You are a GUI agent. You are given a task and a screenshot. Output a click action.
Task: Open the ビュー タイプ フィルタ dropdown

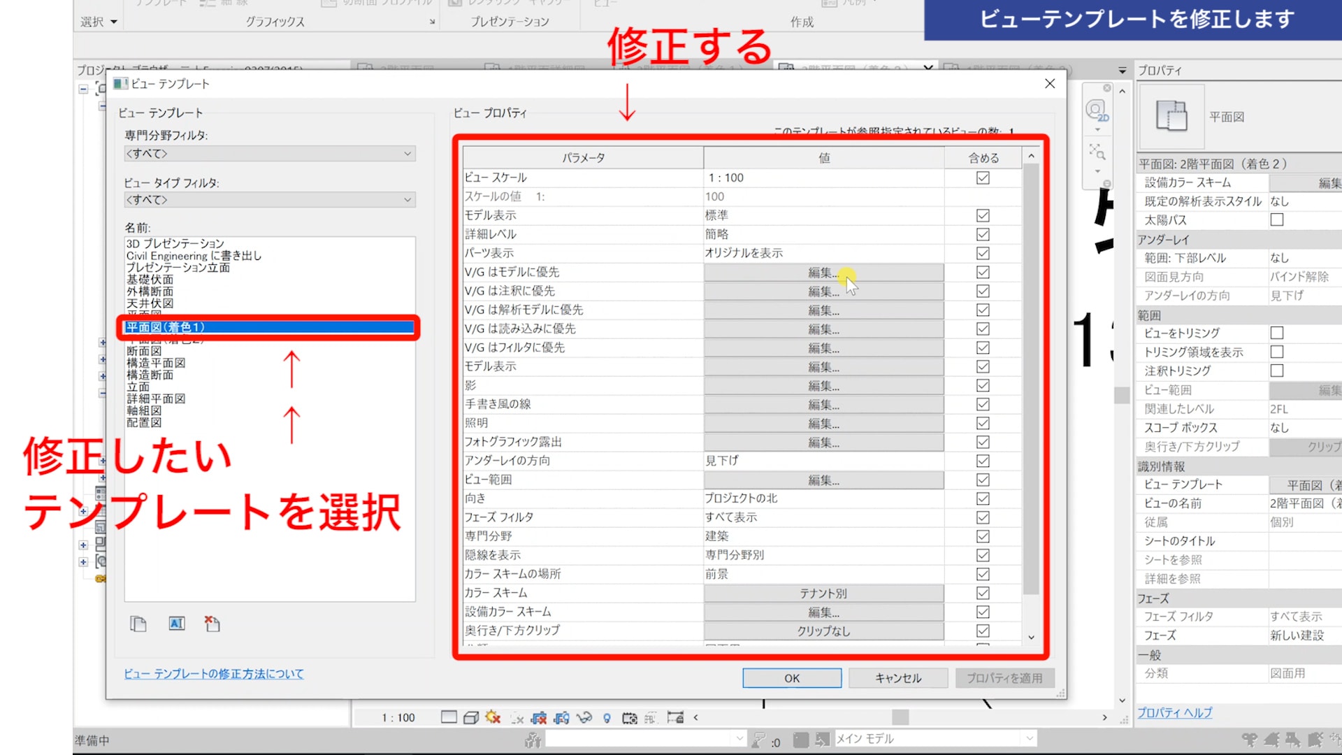pyautogui.click(x=270, y=200)
